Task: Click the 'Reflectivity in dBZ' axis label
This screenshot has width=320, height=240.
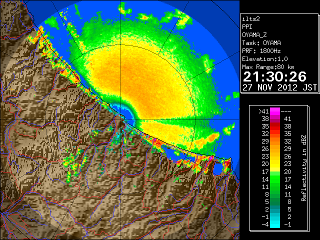Action: tap(304, 168)
